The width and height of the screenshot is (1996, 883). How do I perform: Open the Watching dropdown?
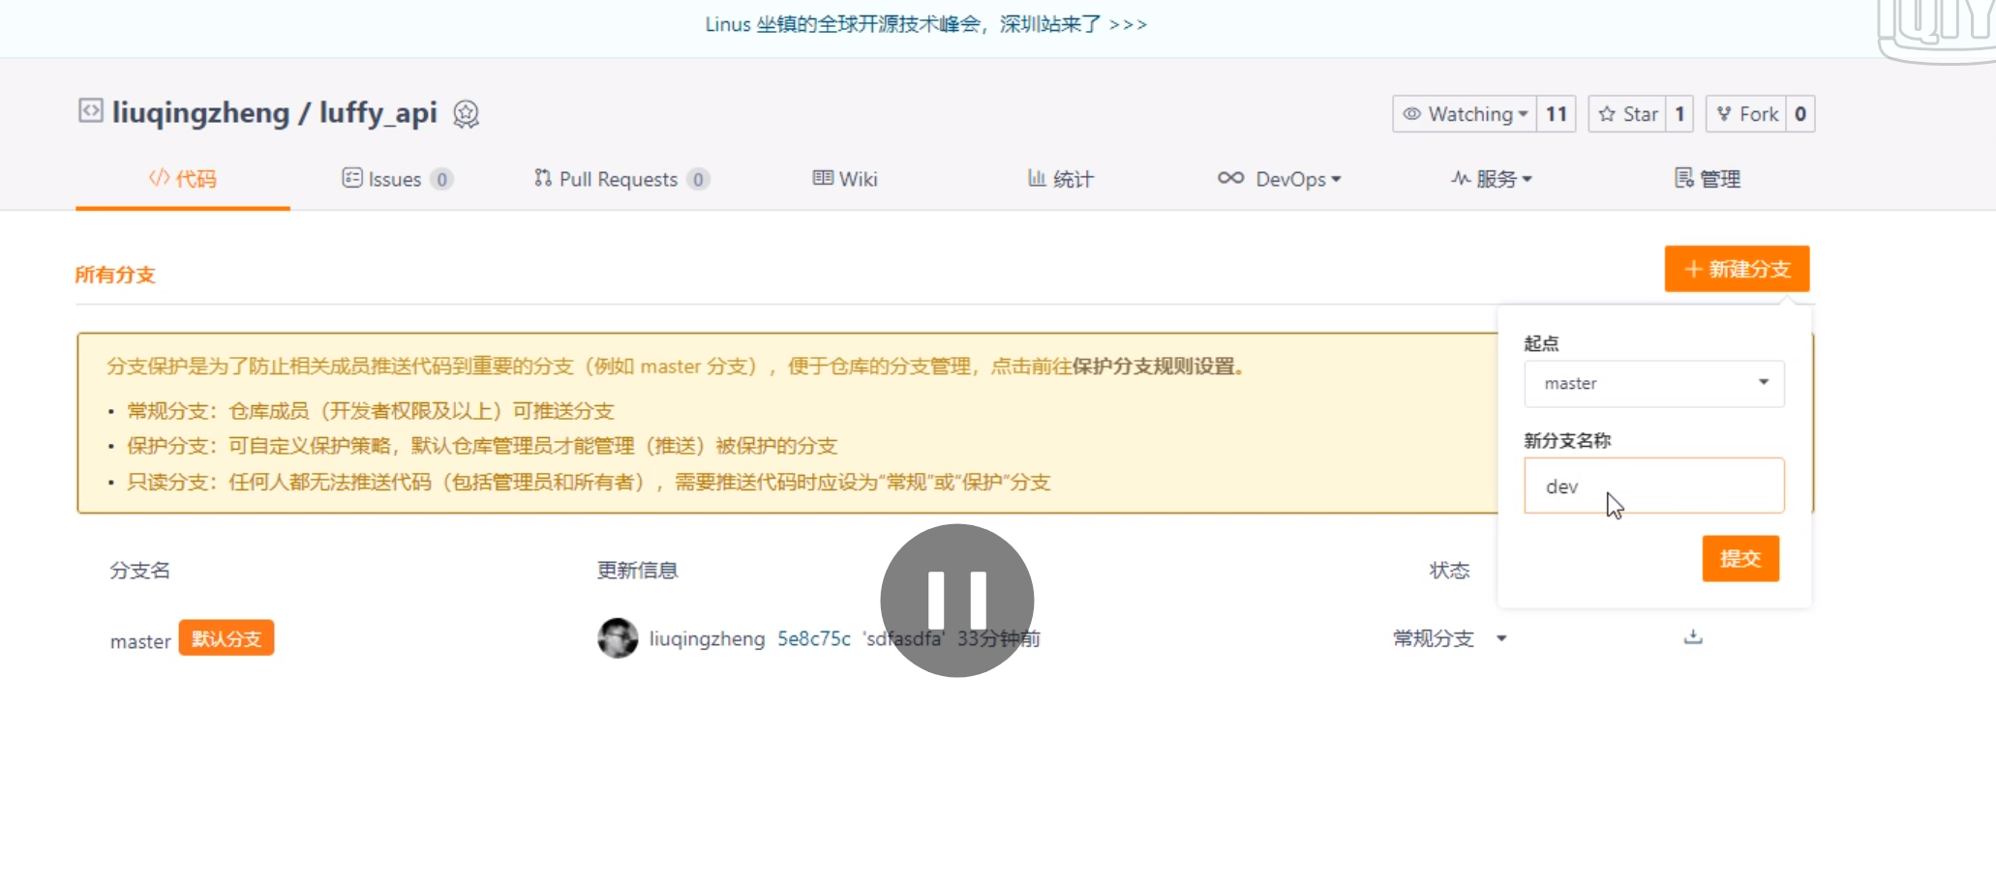(x=1465, y=114)
